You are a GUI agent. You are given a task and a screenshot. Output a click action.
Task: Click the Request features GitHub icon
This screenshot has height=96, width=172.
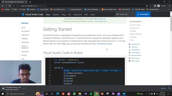click(130, 55)
